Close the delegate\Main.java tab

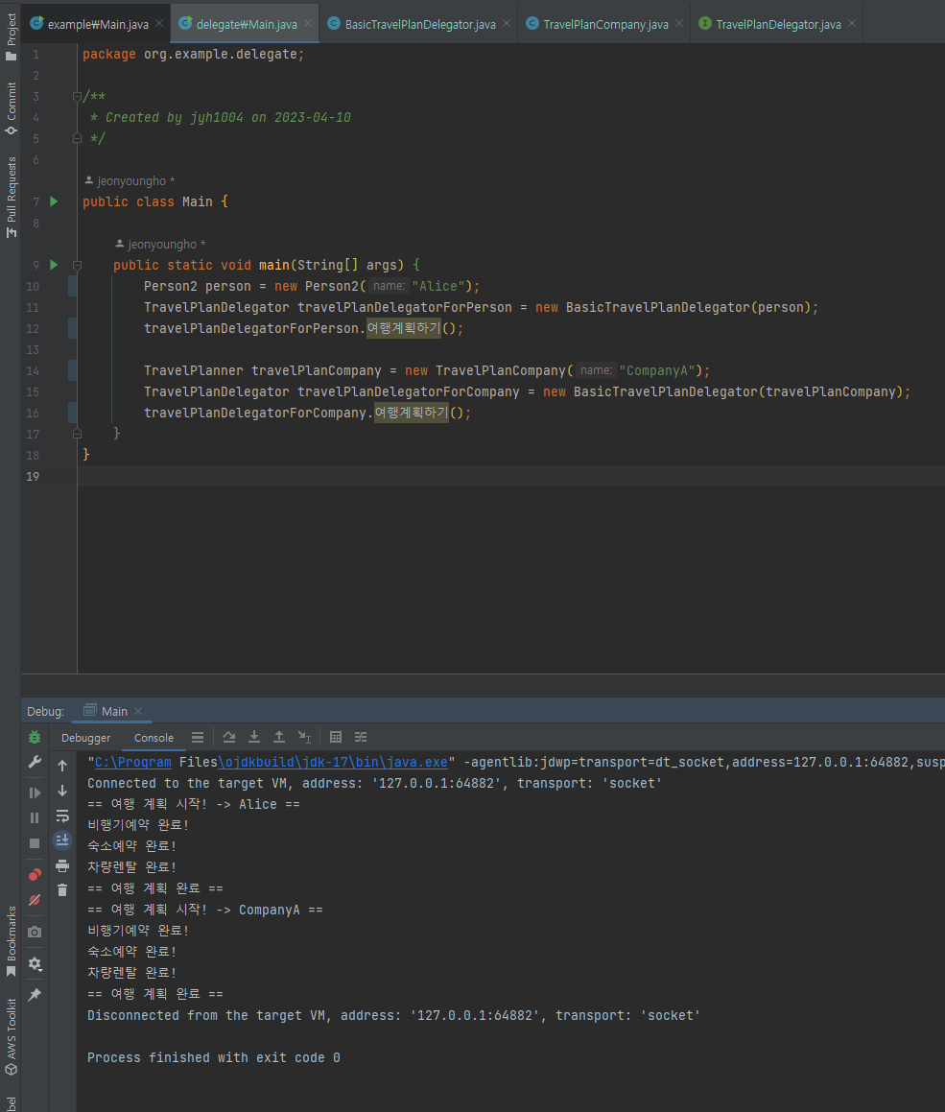tap(308, 23)
